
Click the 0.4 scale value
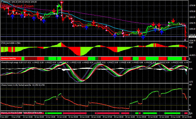(x=190, y=62)
